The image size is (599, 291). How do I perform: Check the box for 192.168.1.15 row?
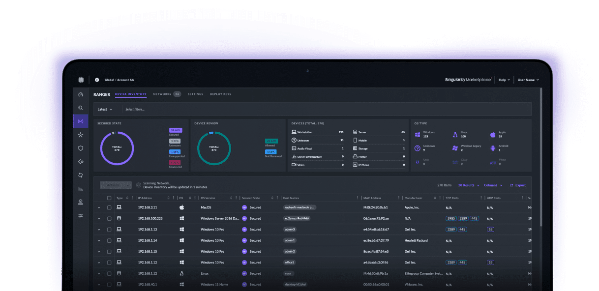pos(109,251)
